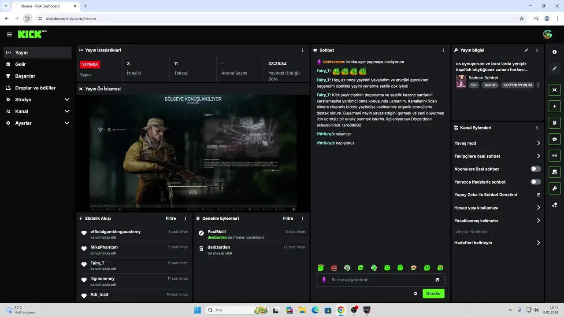This screenshot has height=317, width=564.
Task: Insert the halo emote above the message box
Action: tap(321, 267)
